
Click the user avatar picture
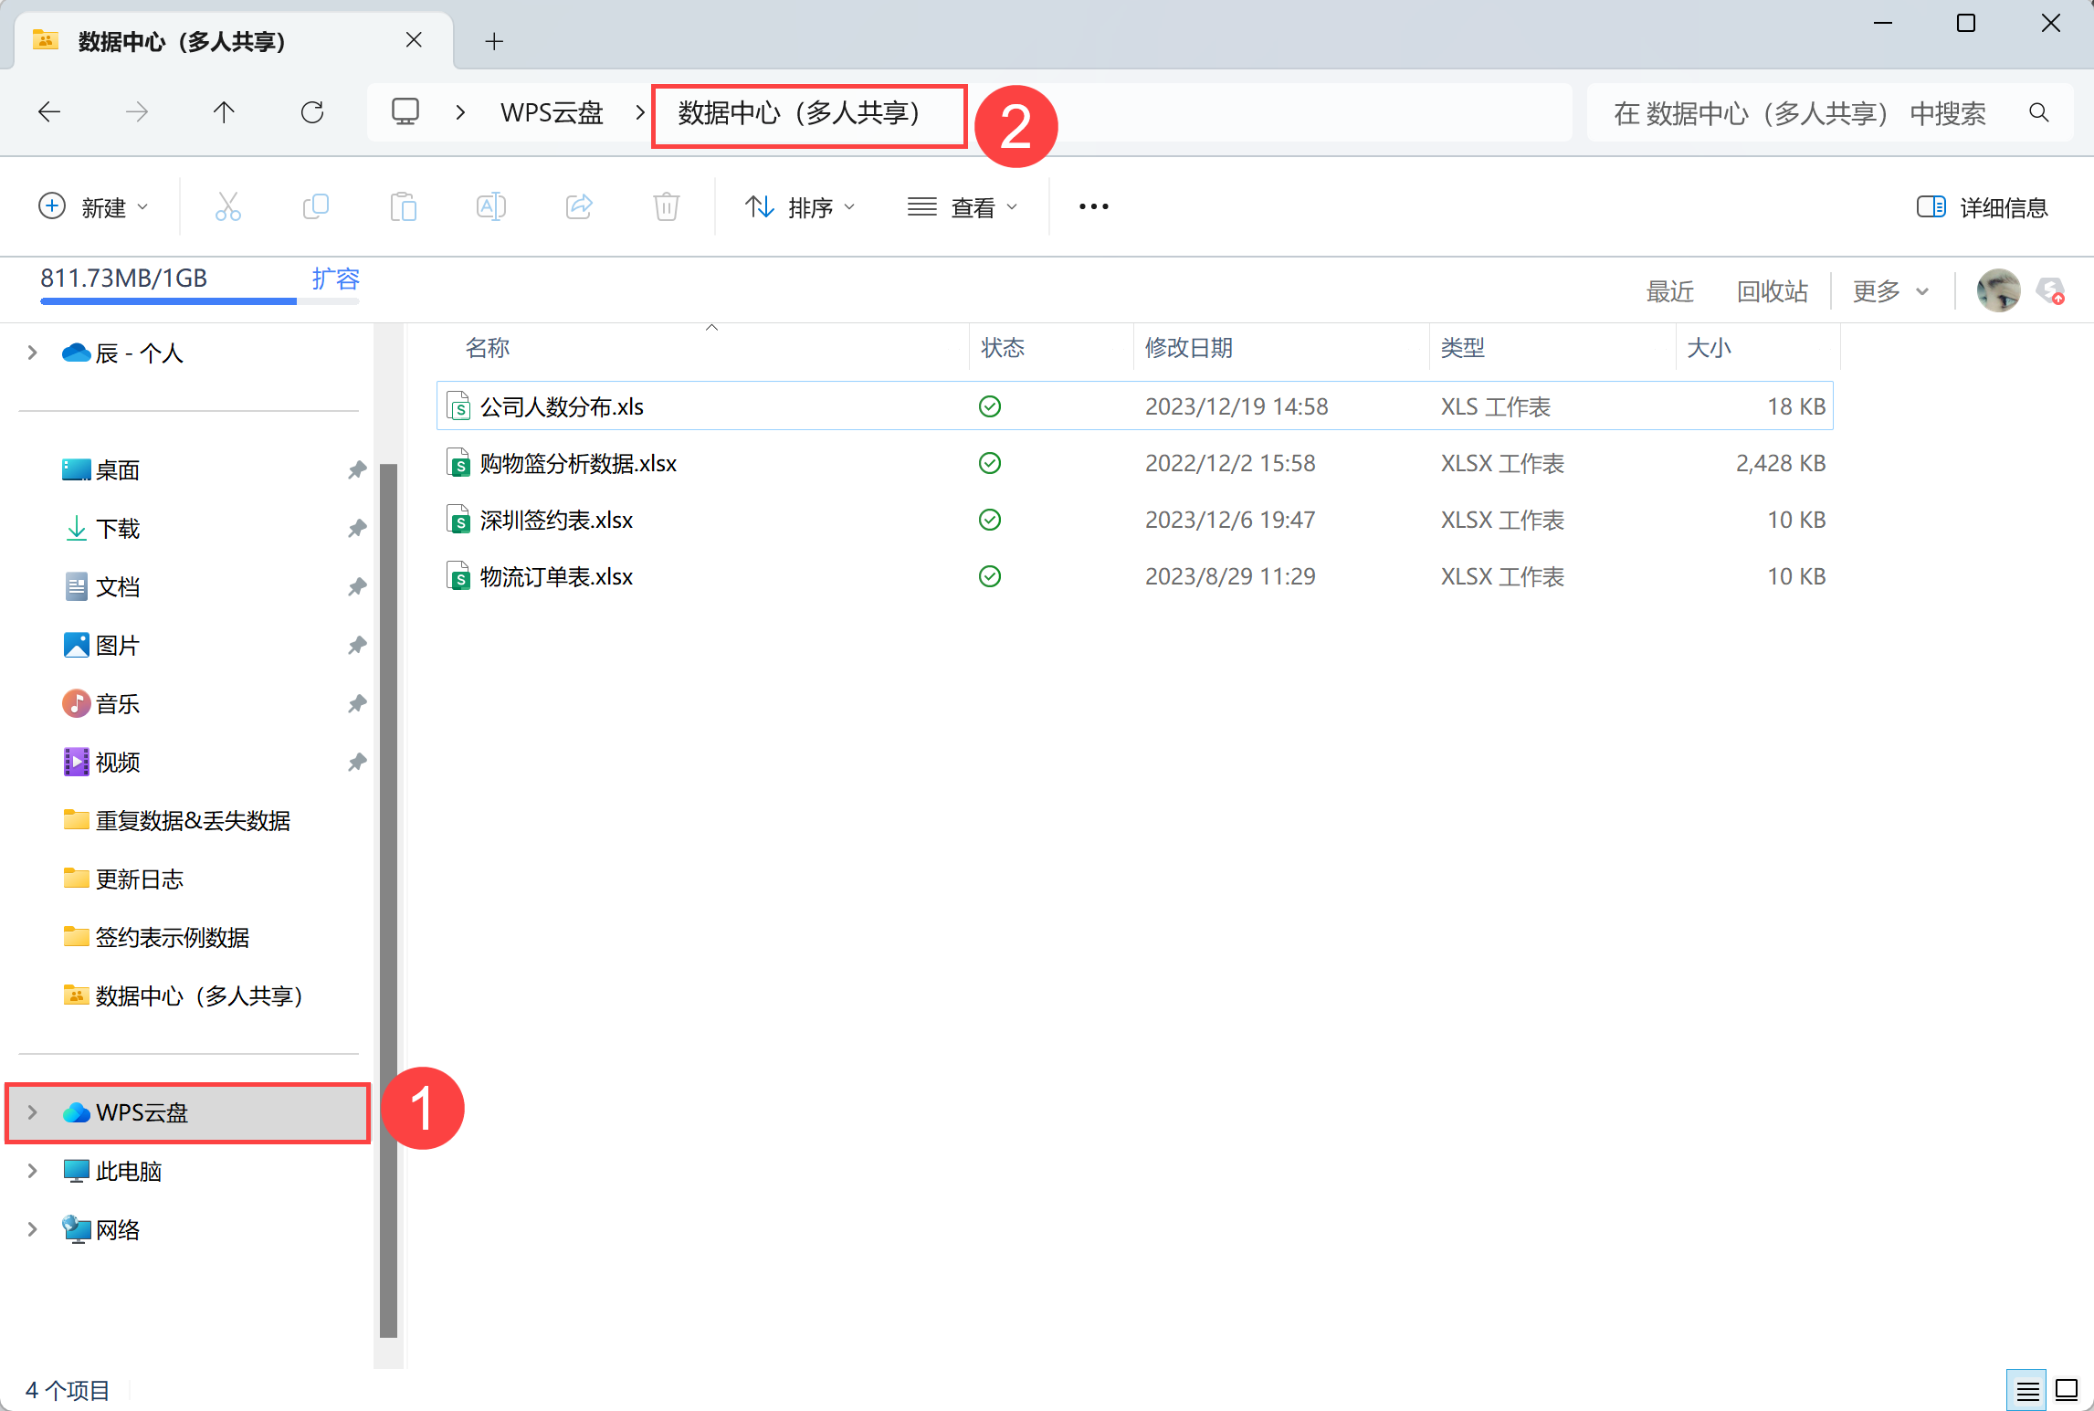coord(1997,291)
